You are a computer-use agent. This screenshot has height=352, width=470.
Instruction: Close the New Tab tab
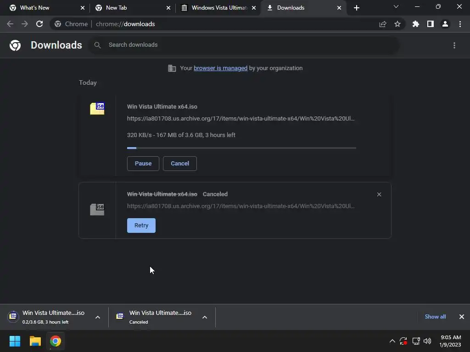click(168, 8)
